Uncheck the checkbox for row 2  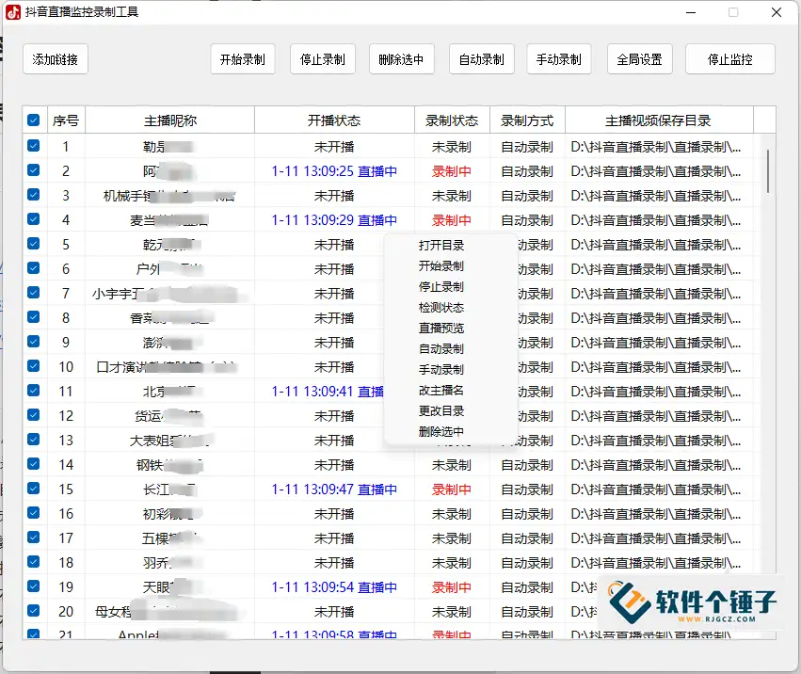tap(34, 170)
